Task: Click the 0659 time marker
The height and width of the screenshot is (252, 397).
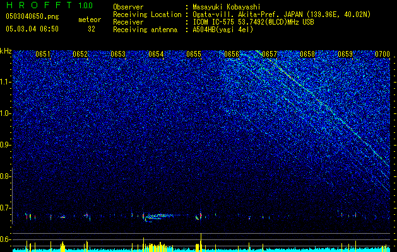Action: coord(345,54)
